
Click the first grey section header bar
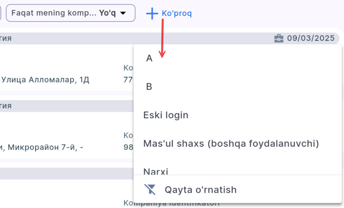coord(68,38)
